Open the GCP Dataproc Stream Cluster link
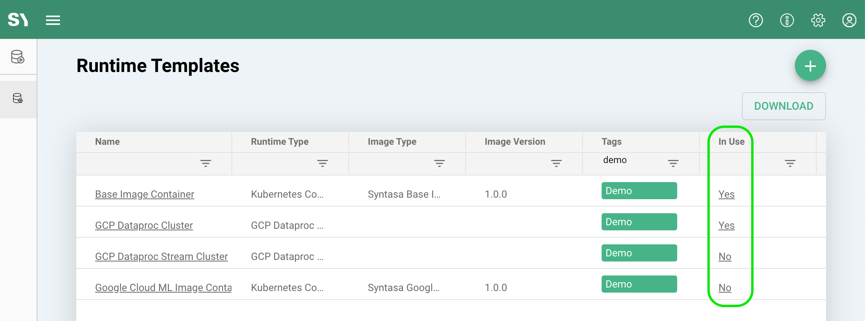The height and width of the screenshot is (321, 865). point(161,256)
